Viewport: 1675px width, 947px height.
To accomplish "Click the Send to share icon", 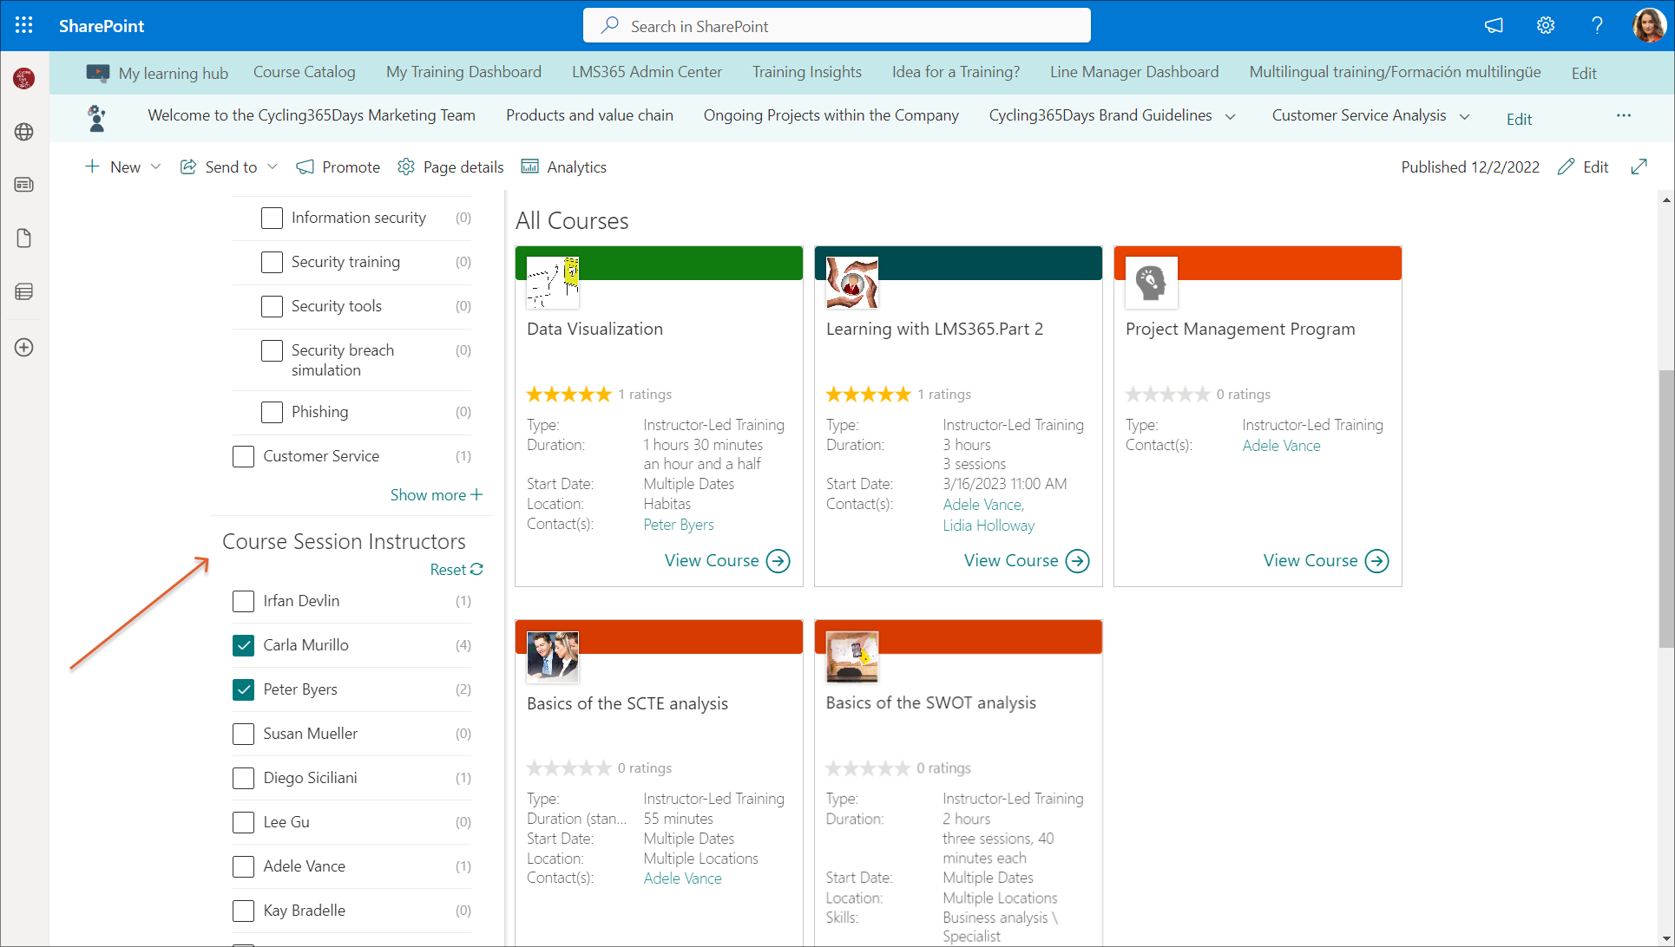I will click(x=187, y=167).
